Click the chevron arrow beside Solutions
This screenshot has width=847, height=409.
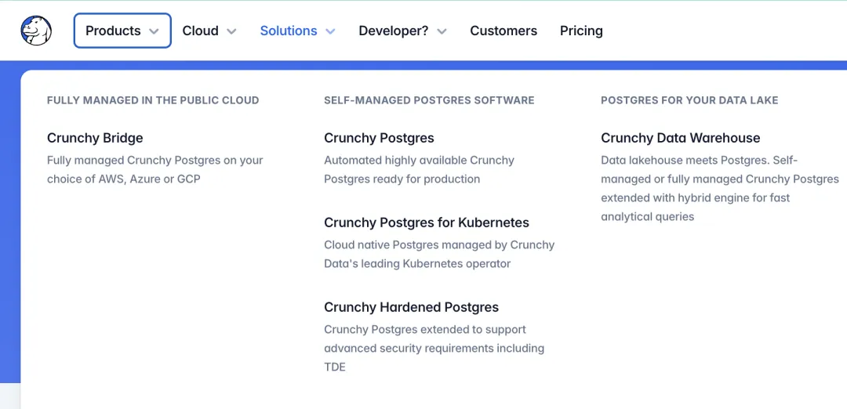click(x=330, y=31)
